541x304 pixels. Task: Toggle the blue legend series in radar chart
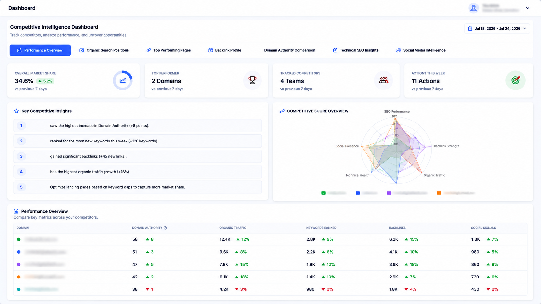(x=367, y=193)
